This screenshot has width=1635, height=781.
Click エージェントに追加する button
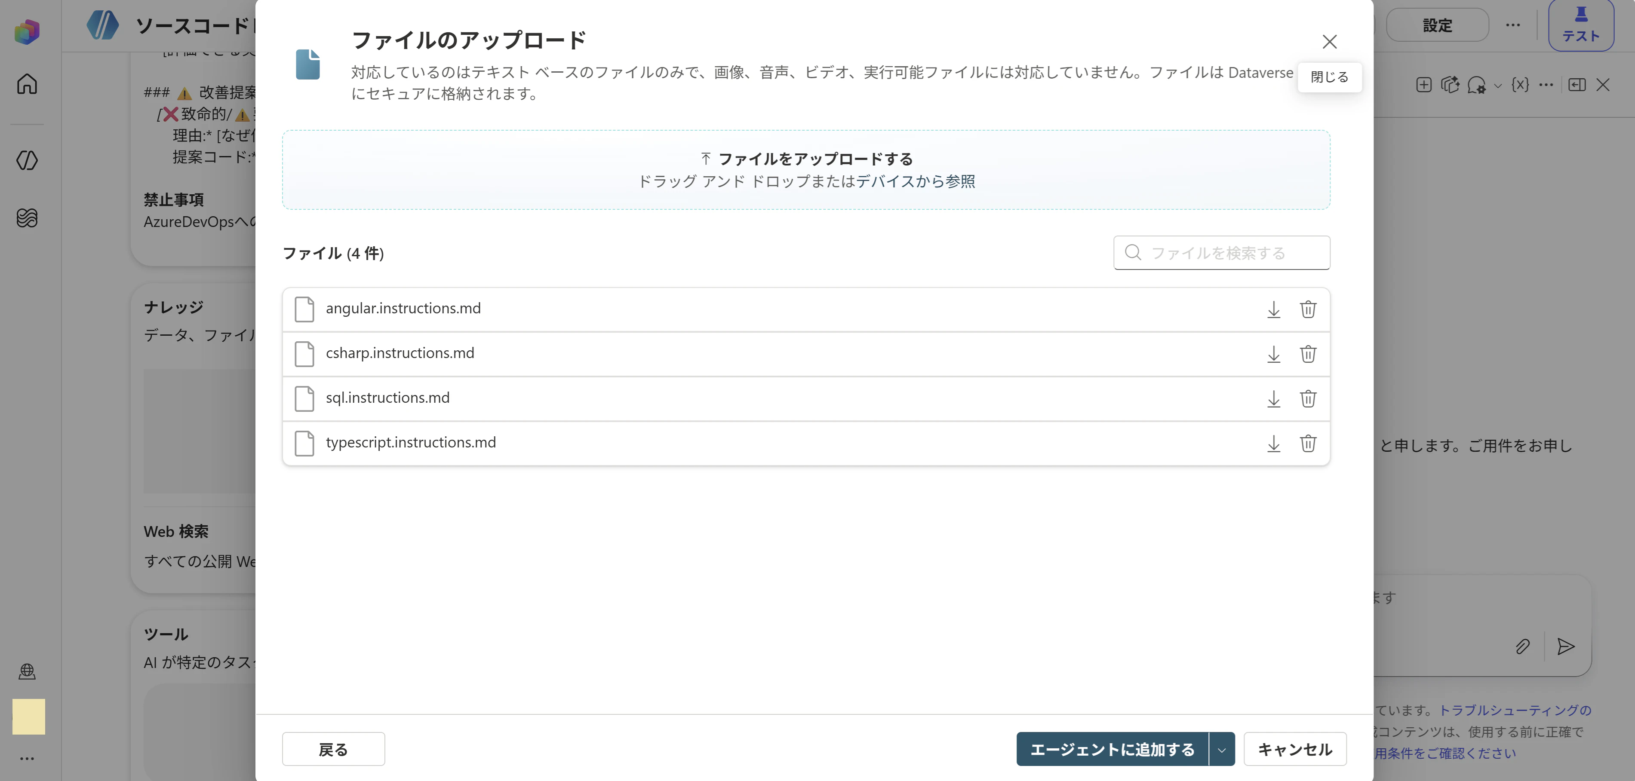[1112, 749]
